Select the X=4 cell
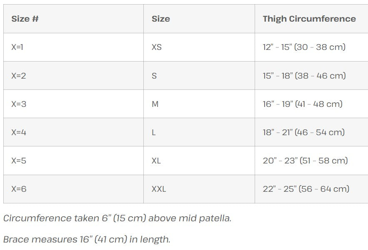 (19, 132)
